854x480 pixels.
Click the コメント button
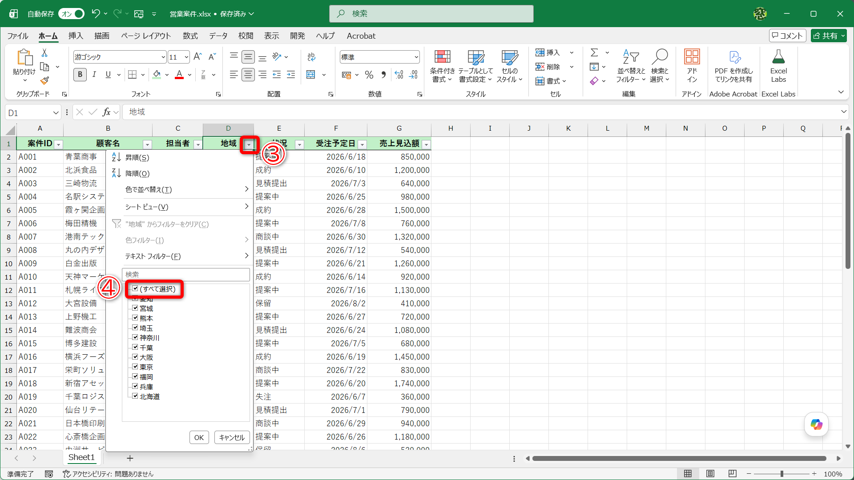(x=787, y=36)
